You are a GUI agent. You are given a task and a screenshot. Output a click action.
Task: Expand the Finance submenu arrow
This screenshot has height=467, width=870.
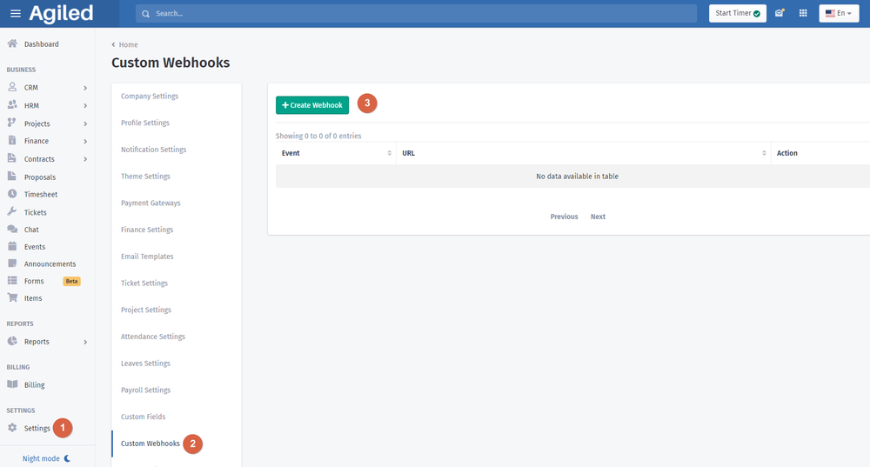[x=85, y=141]
